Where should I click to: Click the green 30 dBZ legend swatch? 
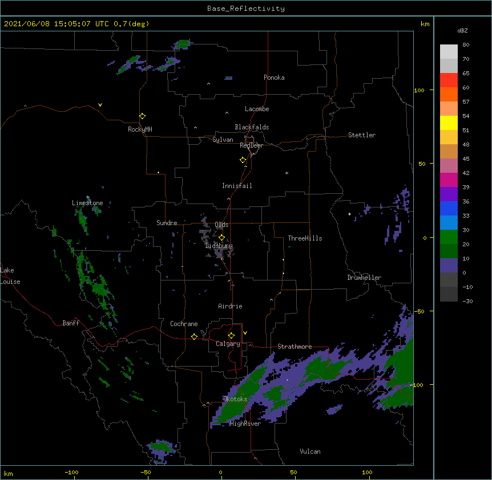tap(449, 237)
